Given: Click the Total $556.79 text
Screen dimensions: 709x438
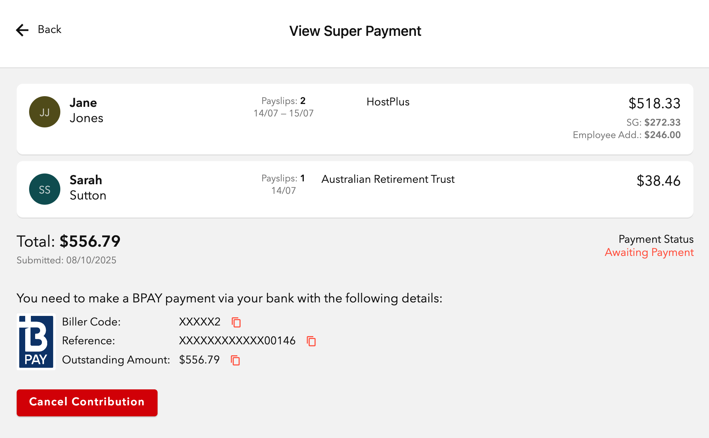Looking at the screenshot, I should click(68, 241).
